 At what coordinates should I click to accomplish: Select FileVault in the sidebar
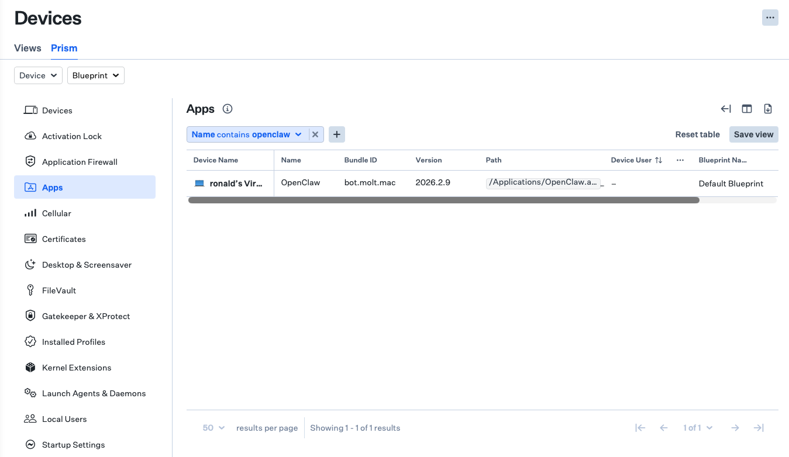pyautogui.click(x=58, y=290)
